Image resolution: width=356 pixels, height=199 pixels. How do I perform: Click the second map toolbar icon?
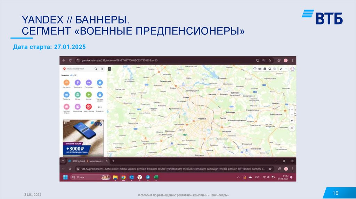260,69
